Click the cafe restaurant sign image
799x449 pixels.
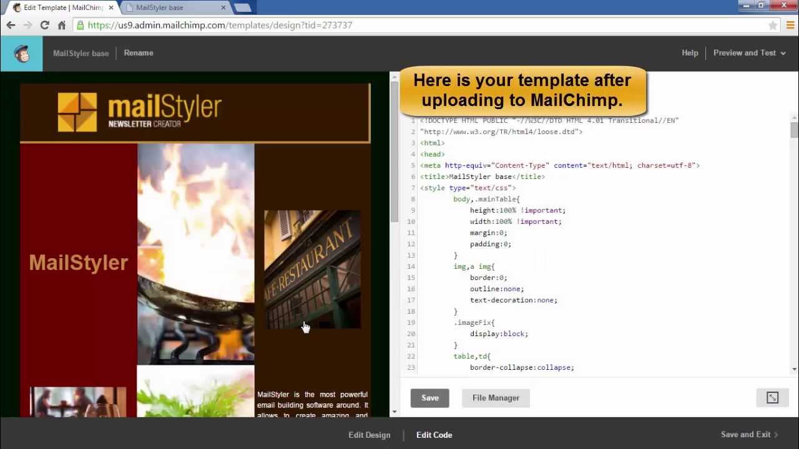pos(312,269)
